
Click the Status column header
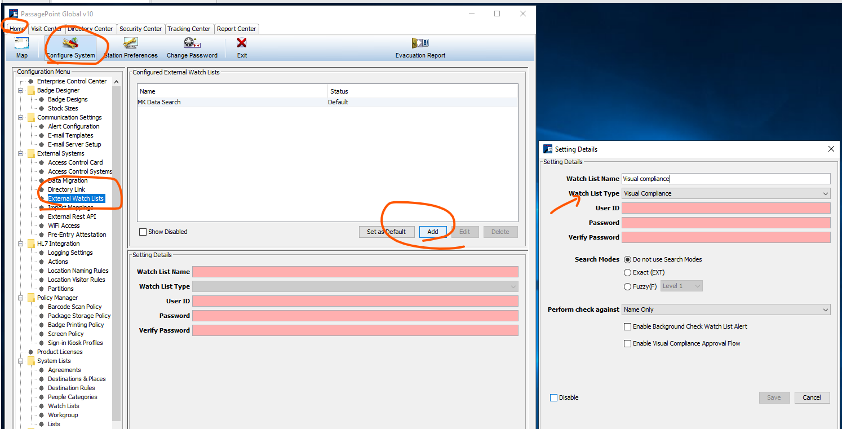point(422,91)
